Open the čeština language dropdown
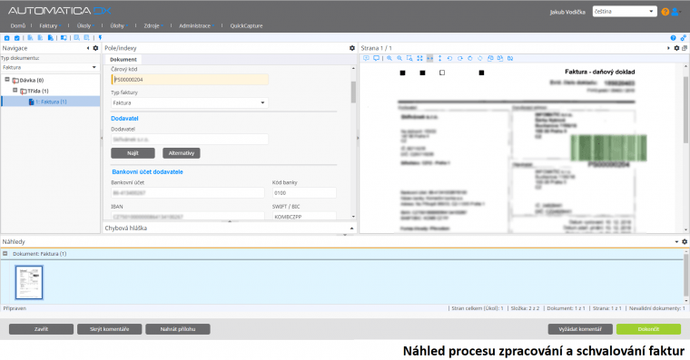Screen dimensions: 690x360 (625, 12)
